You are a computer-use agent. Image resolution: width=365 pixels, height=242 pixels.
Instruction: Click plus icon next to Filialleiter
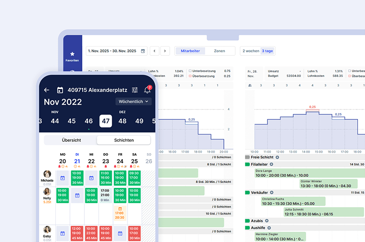coord(271,164)
